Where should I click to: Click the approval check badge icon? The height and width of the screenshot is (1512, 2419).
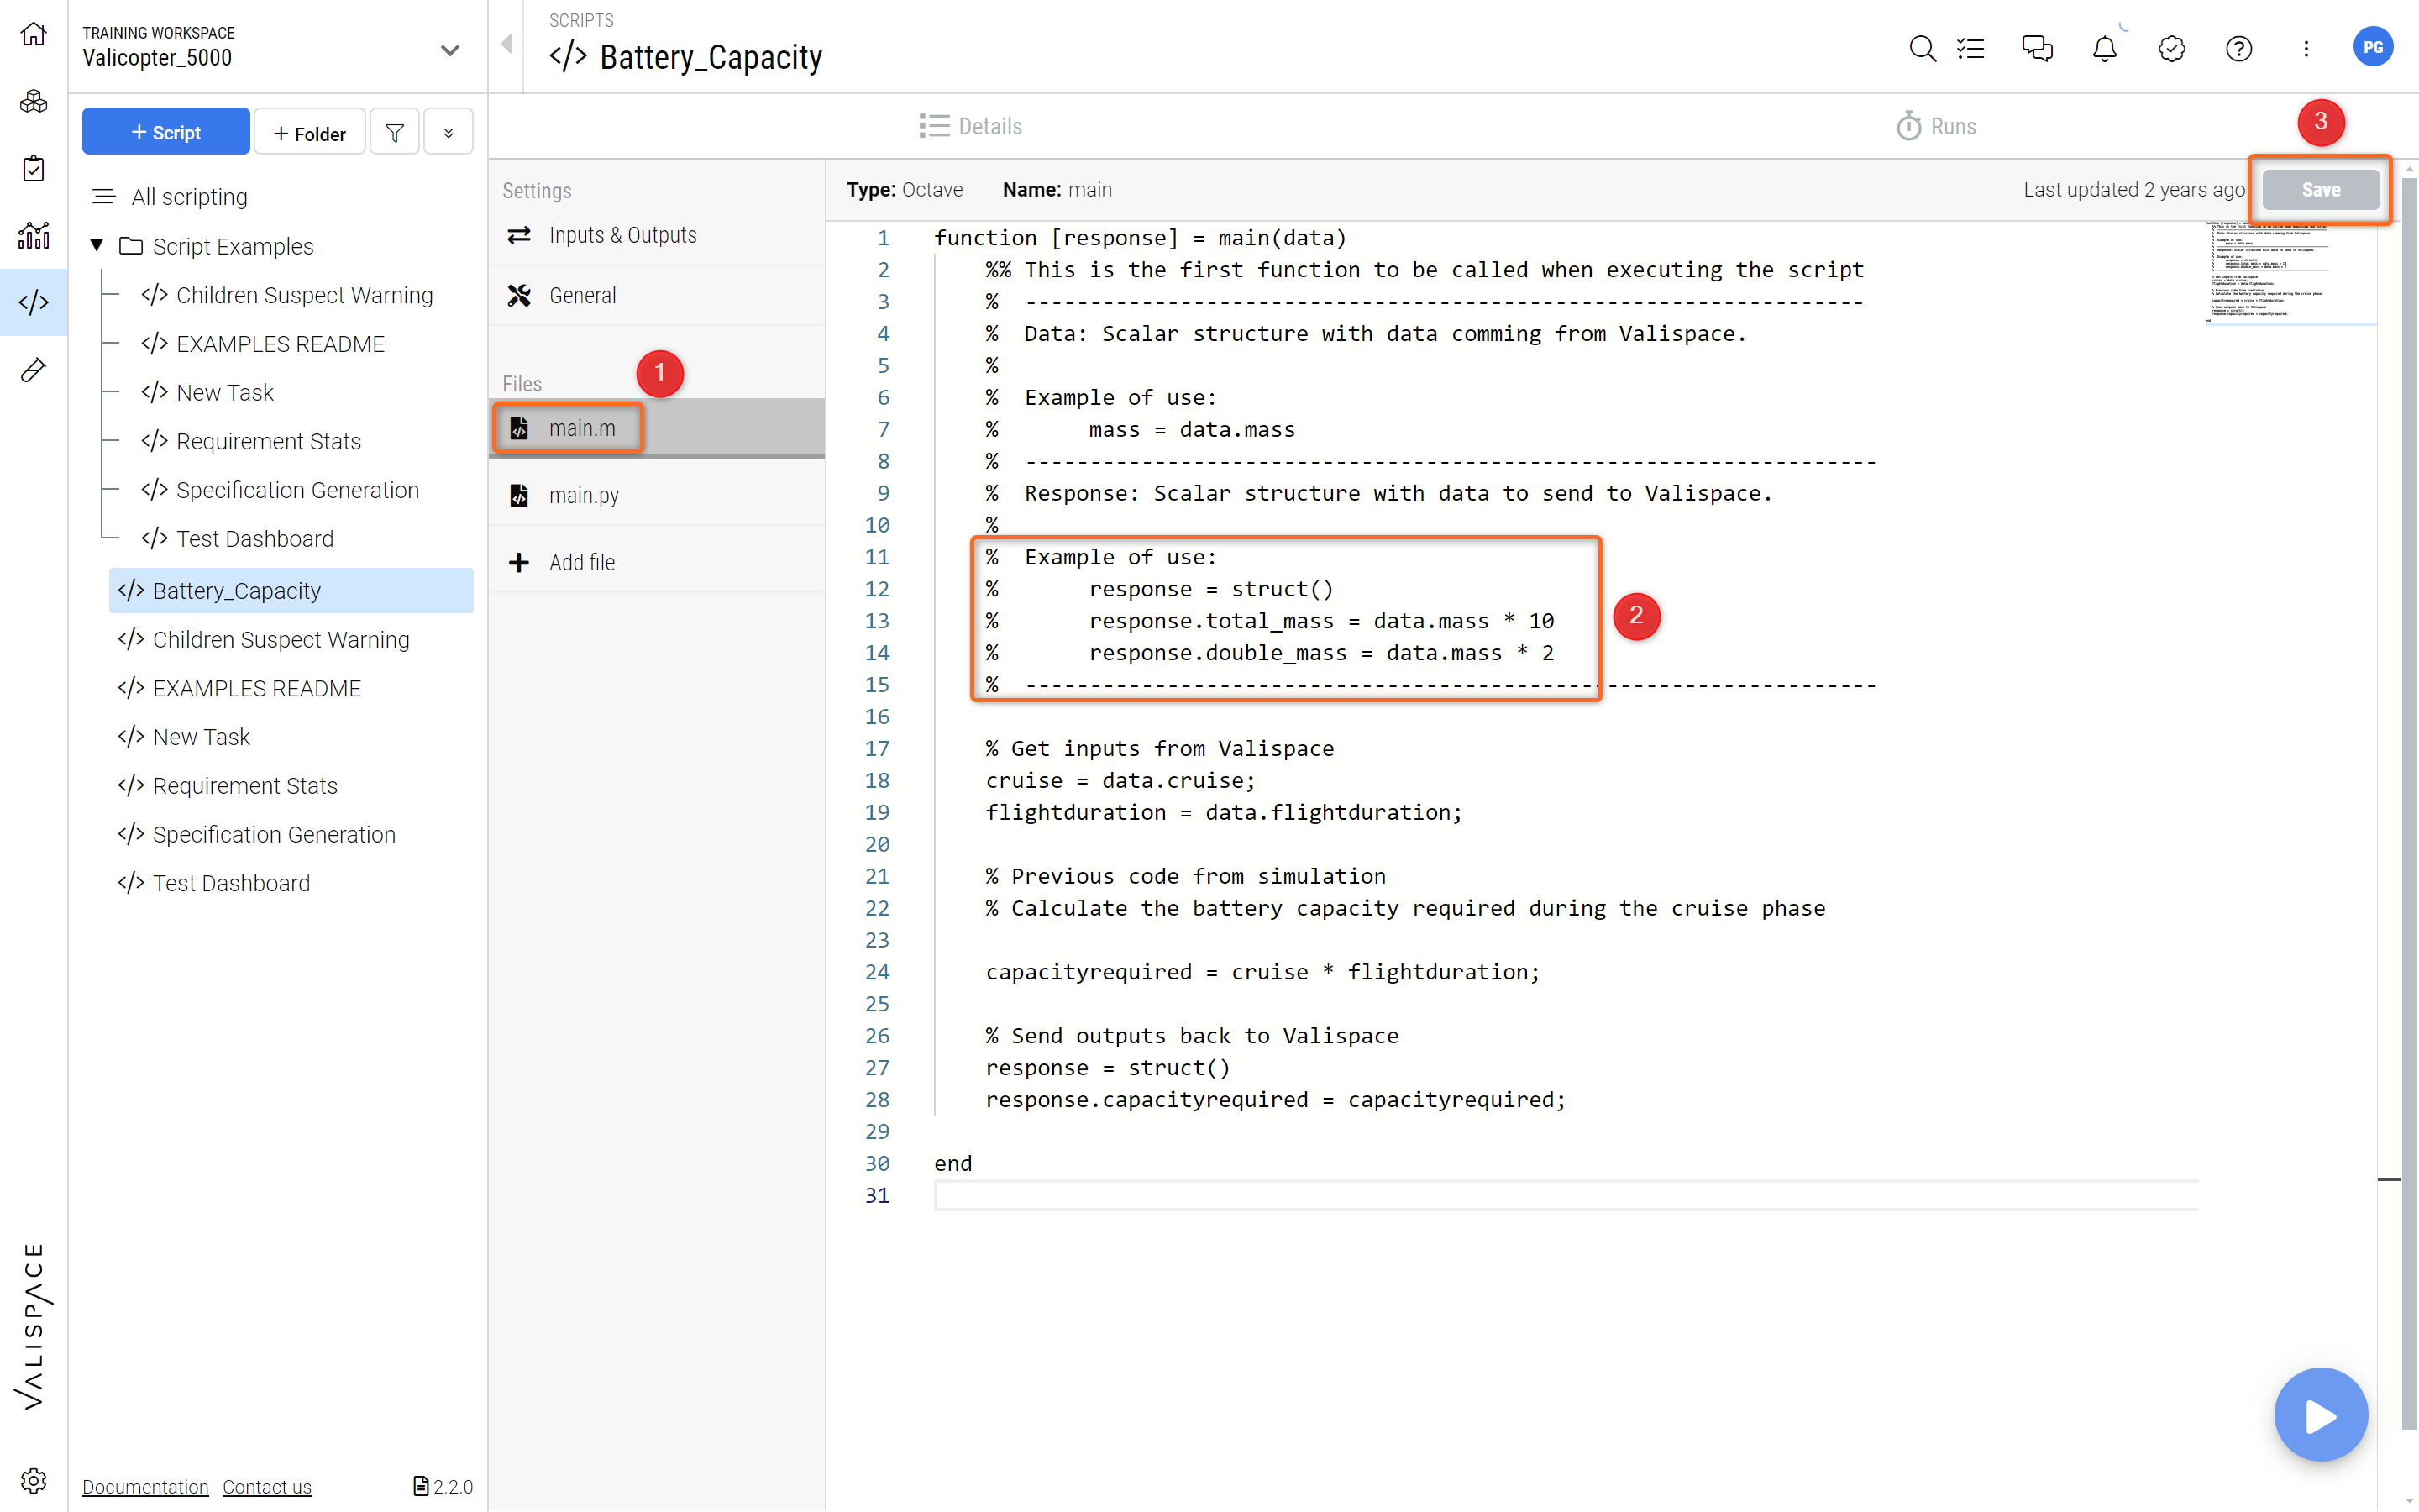[x=2171, y=48]
